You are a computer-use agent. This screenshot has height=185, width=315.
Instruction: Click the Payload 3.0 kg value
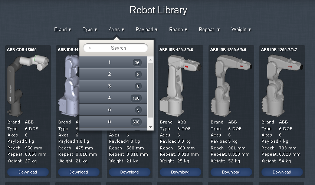184,141
